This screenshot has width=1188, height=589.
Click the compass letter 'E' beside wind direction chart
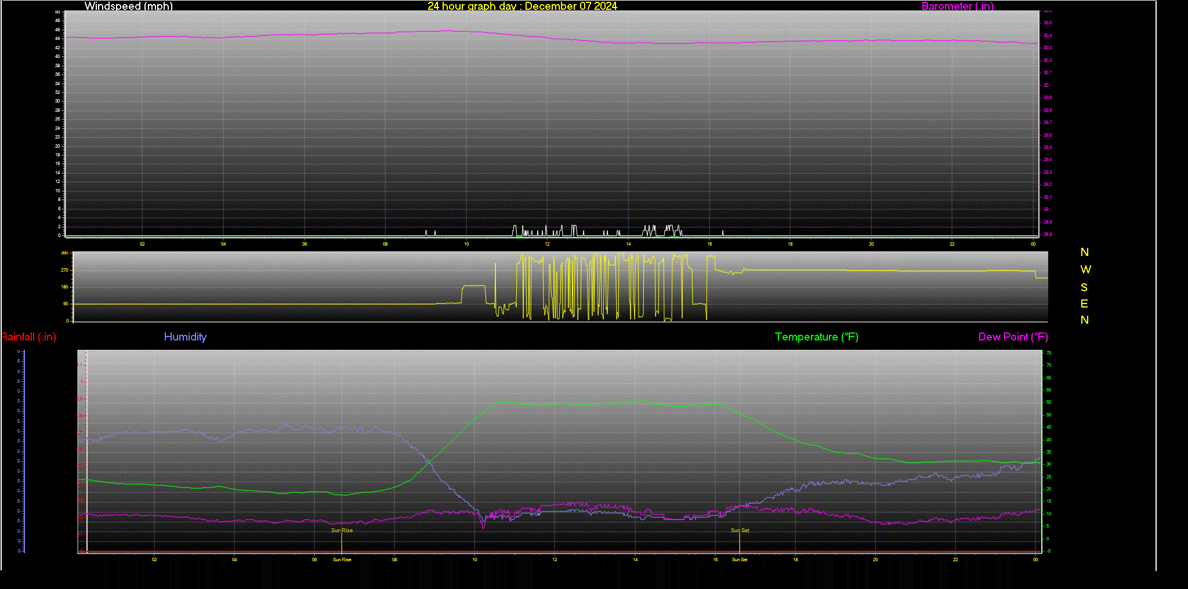point(1084,303)
